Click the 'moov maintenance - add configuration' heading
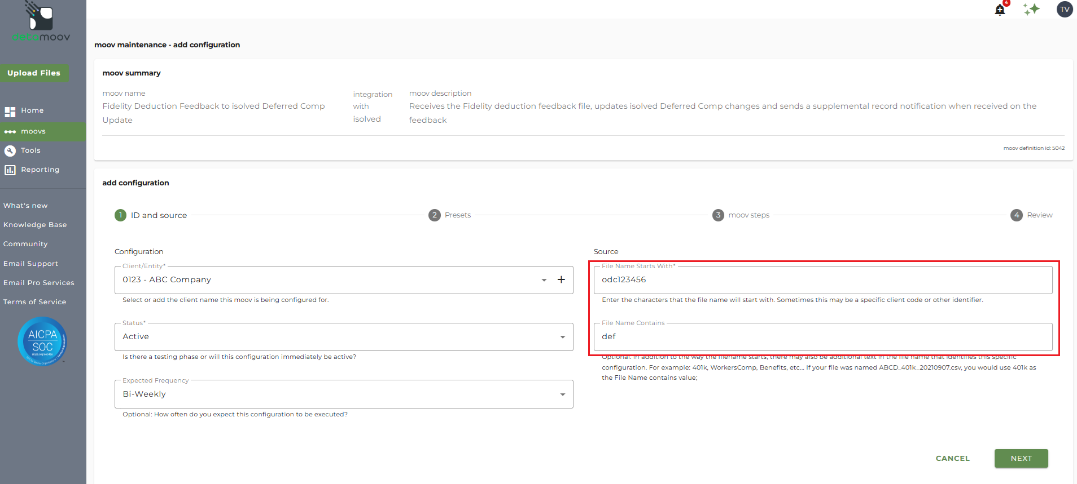1077x484 pixels. [167, 45]
